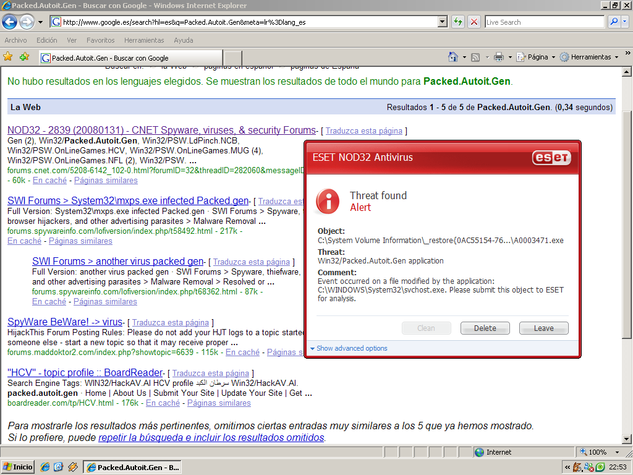
Task: Open Favorites Center star icon
Action: coord(8,57)
